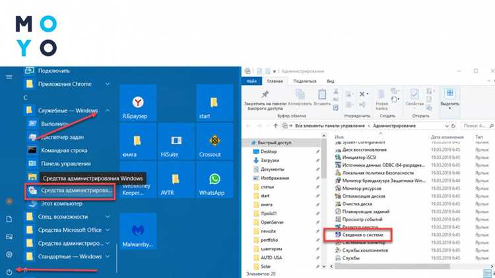Select Инициатор iSCSI item
The image size is (495, 278).
[359, 157]
